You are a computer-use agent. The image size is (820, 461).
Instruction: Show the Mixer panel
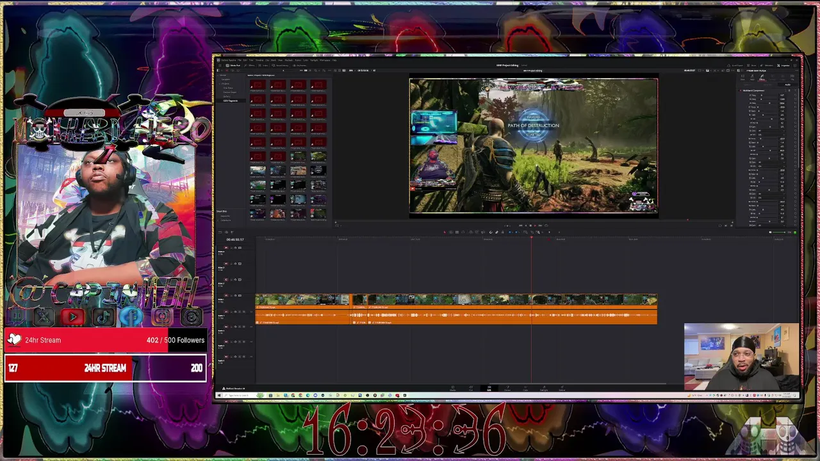(x=751, y=65)
